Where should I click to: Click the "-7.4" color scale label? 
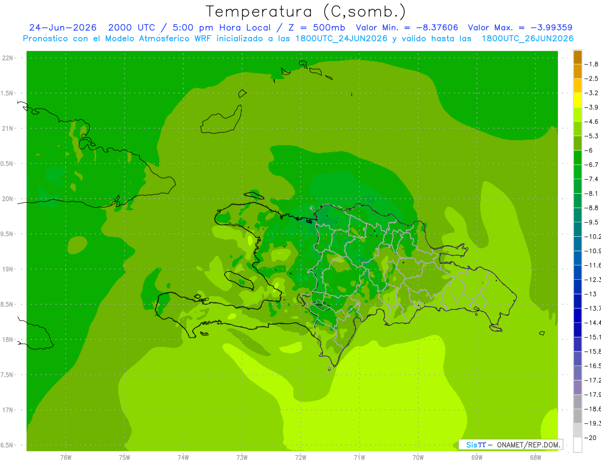[x=591, y=179]
